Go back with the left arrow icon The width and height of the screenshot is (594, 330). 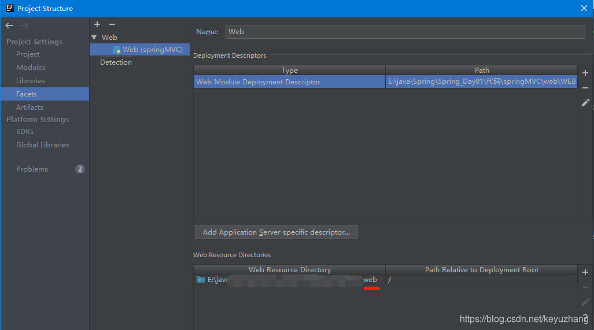coord(9,25)
